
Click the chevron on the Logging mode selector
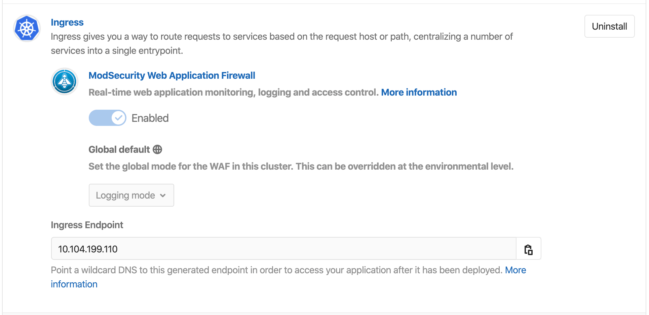163,195
